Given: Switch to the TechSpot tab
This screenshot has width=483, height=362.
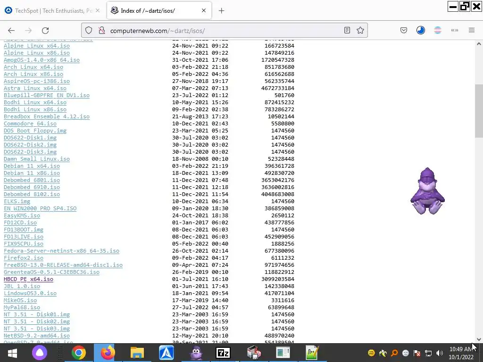Looking at the screenshot, I should (x=52, y=10).
